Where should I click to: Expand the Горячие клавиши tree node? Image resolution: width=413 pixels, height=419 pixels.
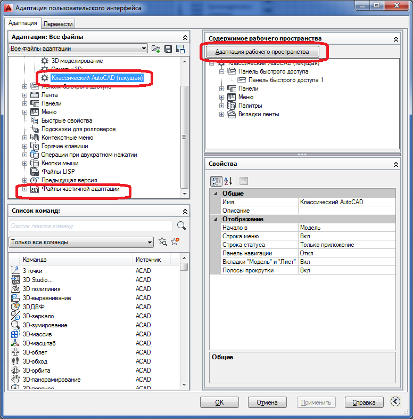[x=24, y=146]
